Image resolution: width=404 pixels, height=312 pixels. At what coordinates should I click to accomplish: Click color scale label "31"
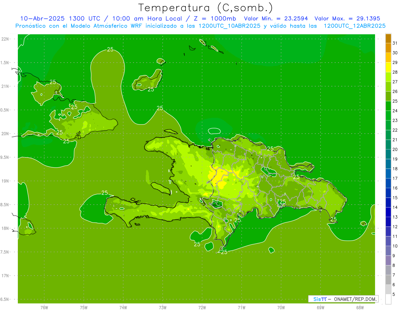(395, 43)
